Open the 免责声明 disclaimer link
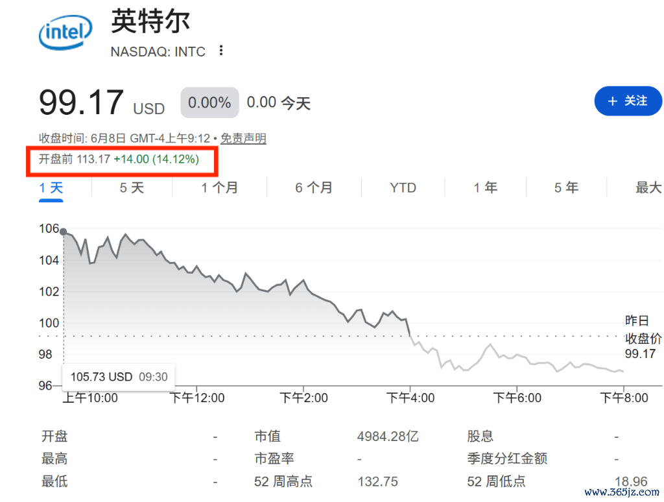This screenshot has width=664, height=502. tap(243, 138)
